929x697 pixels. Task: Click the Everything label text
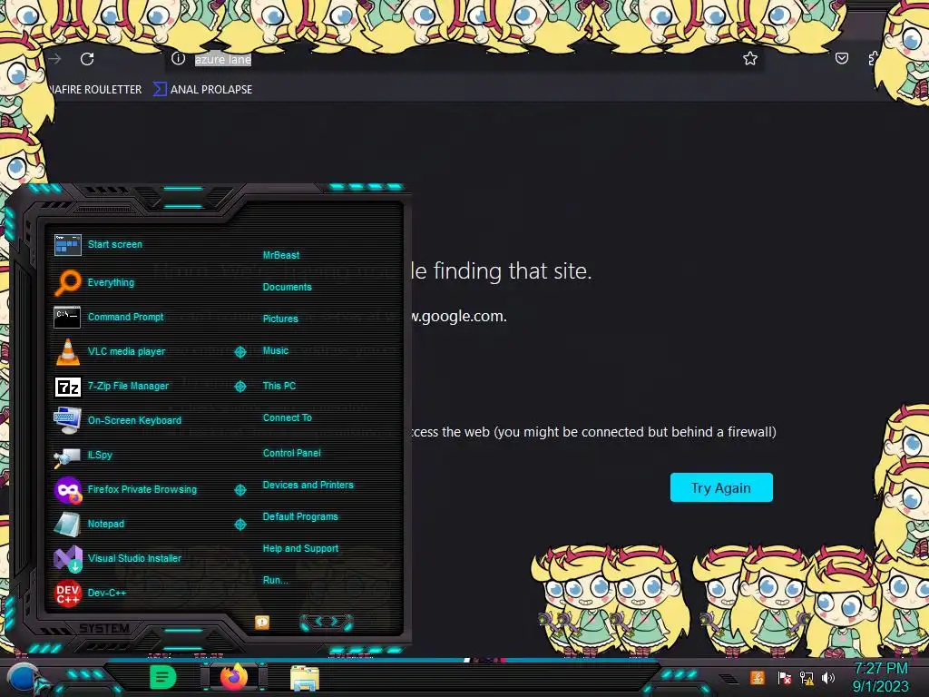111,282
